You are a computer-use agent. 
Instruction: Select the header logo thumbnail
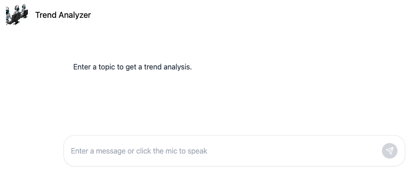click(17, 15)
